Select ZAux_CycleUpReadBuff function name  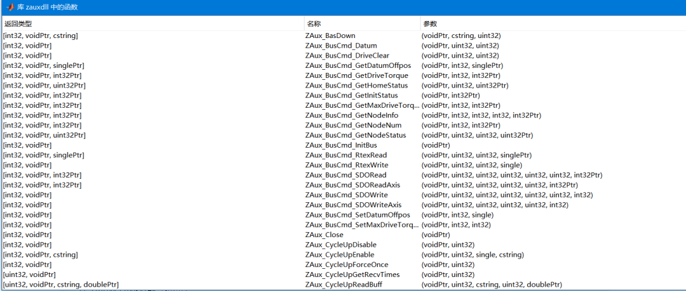[x=345, y=285]
